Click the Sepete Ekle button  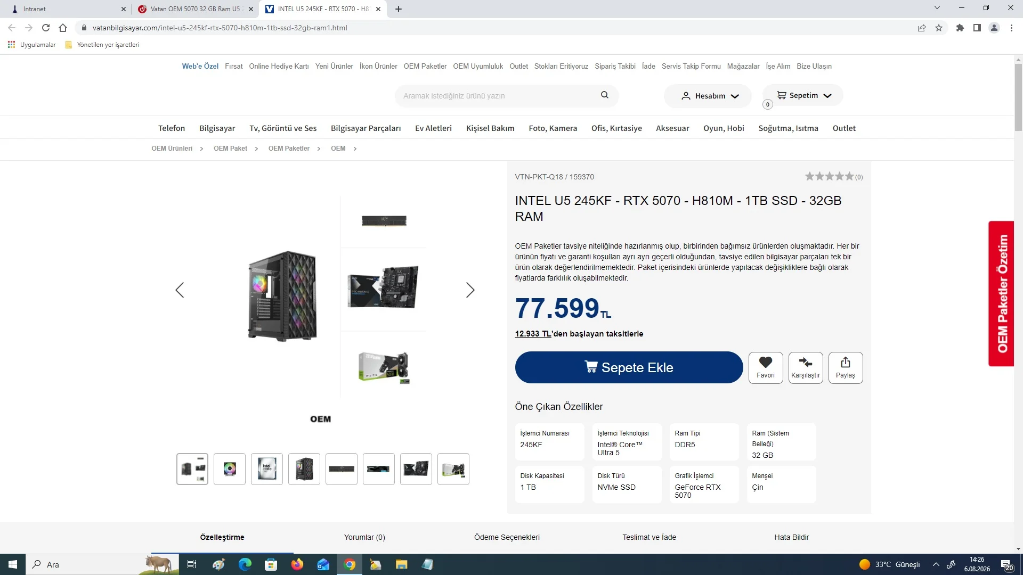click(x=629, y=367)
